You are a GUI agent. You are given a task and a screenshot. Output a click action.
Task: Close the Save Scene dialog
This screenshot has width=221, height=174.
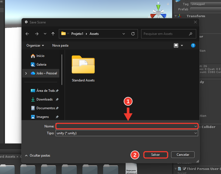coord(195,22)
